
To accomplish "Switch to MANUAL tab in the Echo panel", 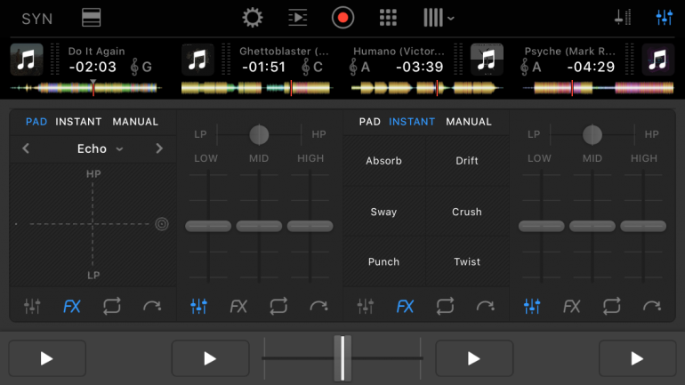I will click(135, 122).
